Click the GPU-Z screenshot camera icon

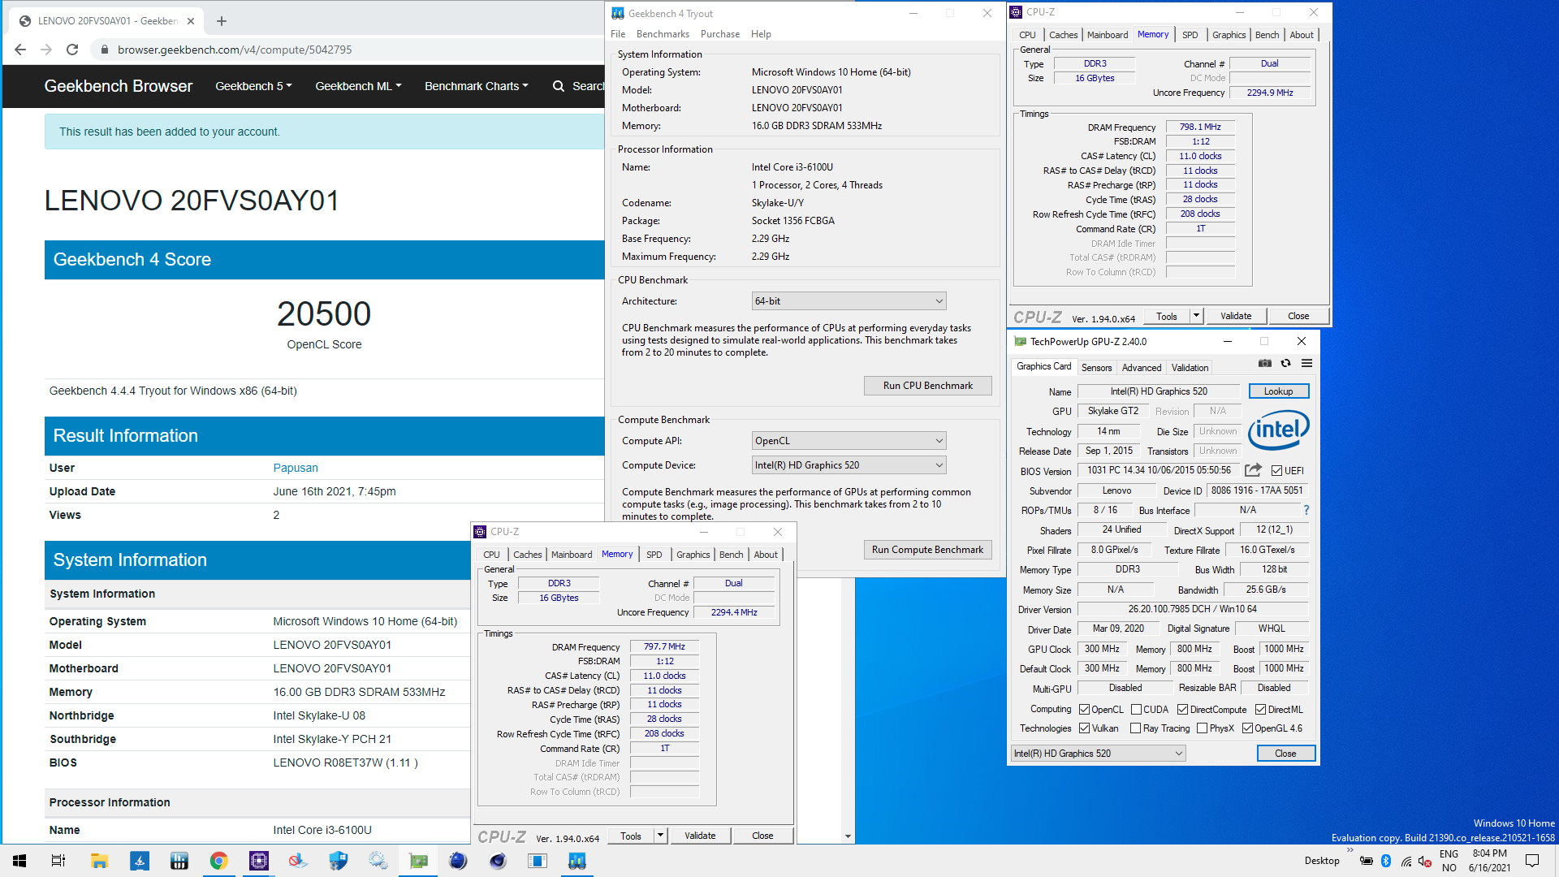tap(1264, 363)
